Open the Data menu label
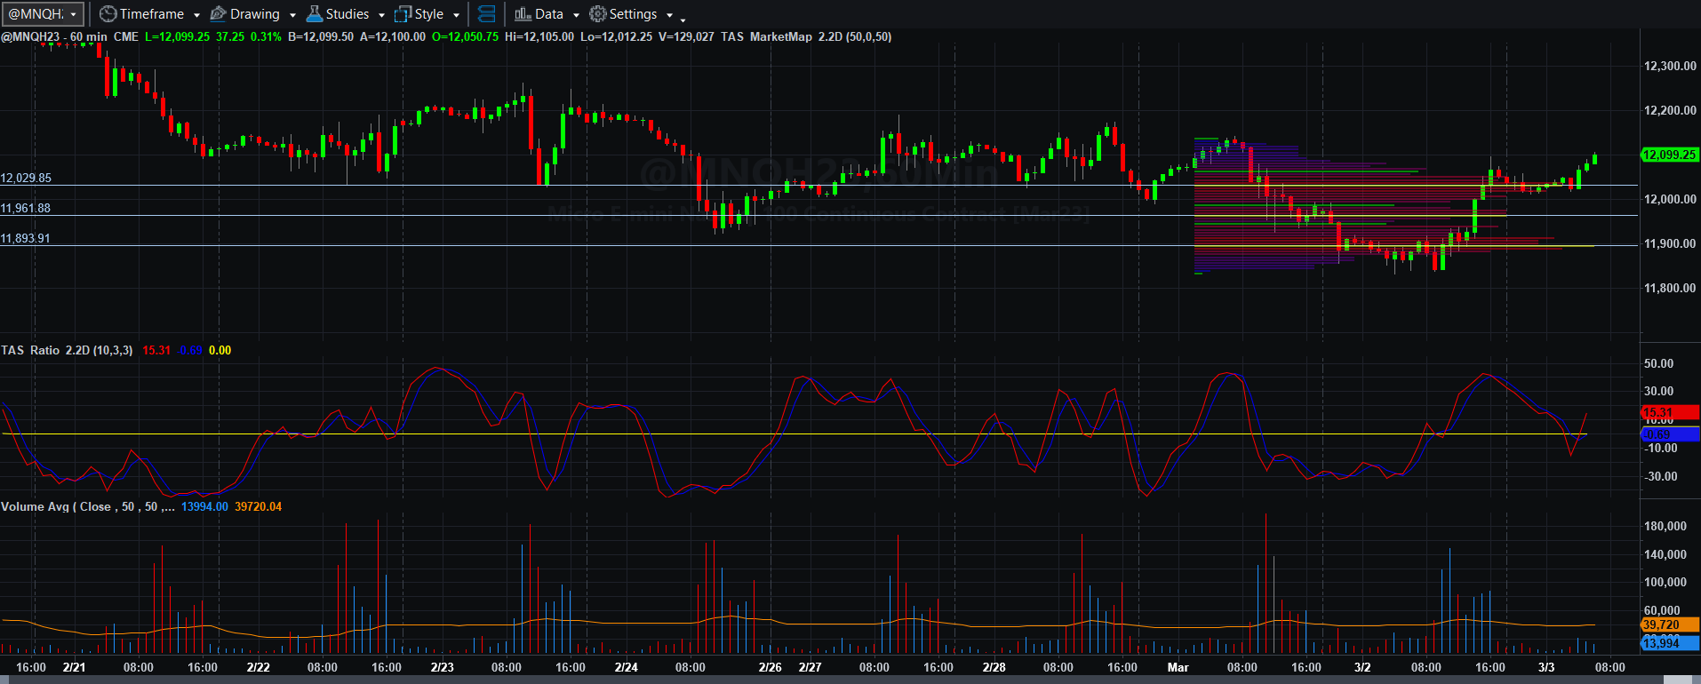The image size is (1701, 684). pos(549,14)
